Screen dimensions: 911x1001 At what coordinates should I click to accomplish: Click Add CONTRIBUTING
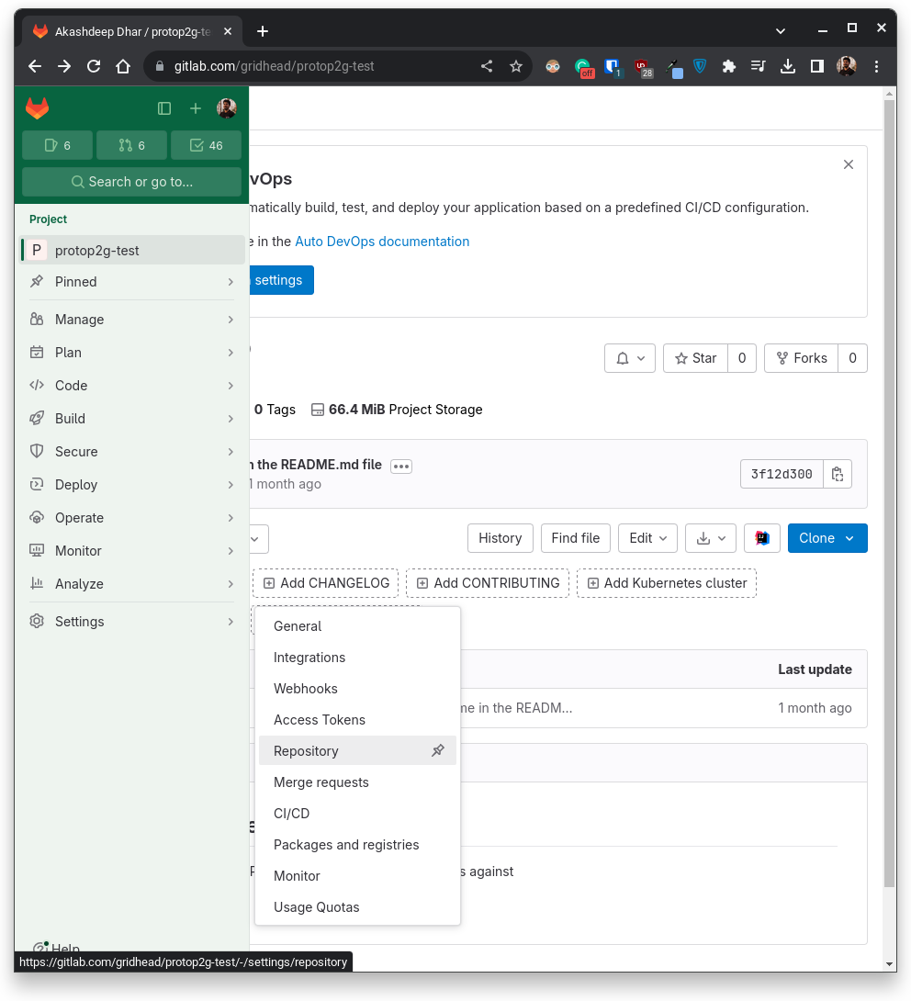click(x=488, y=583)
